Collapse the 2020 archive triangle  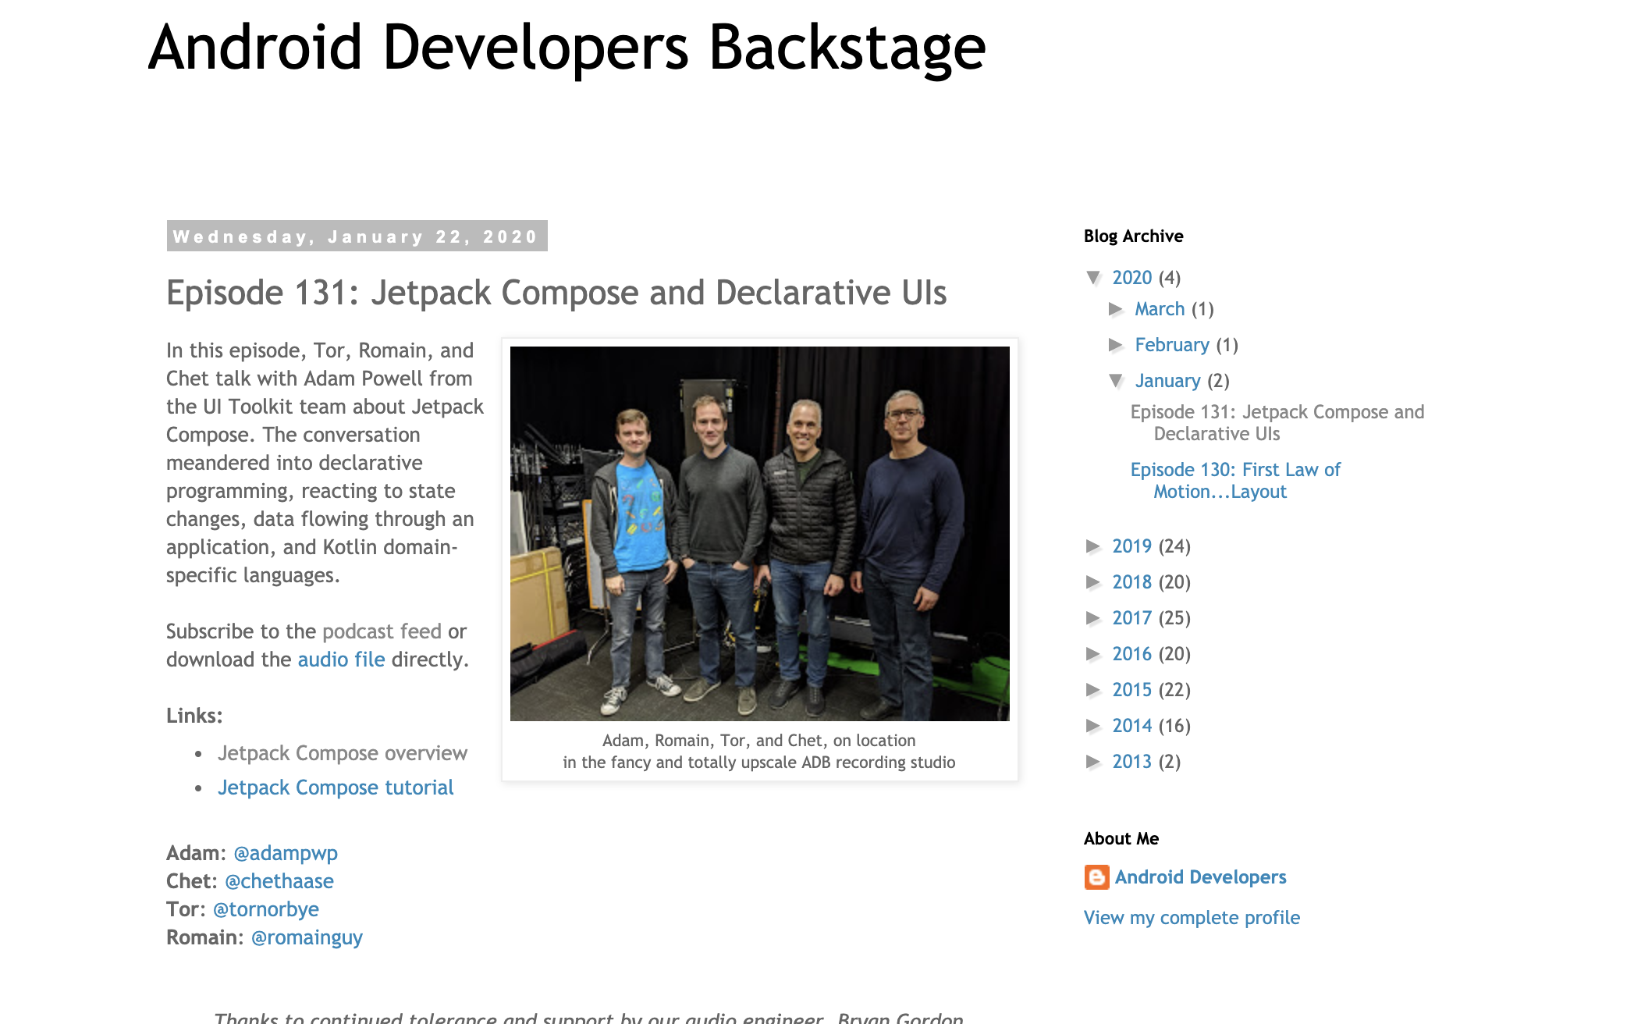tap(1094, 278)
